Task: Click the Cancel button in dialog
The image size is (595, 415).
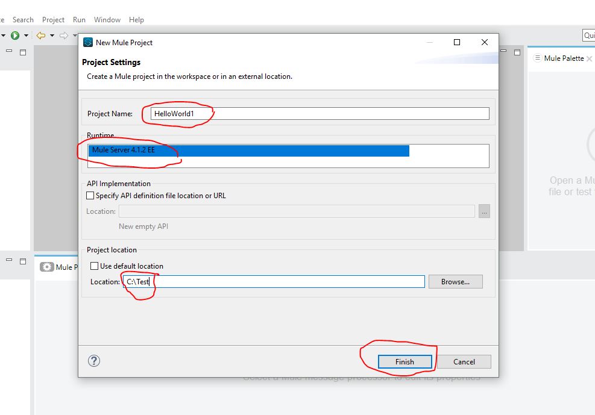Action: (464, 361)
